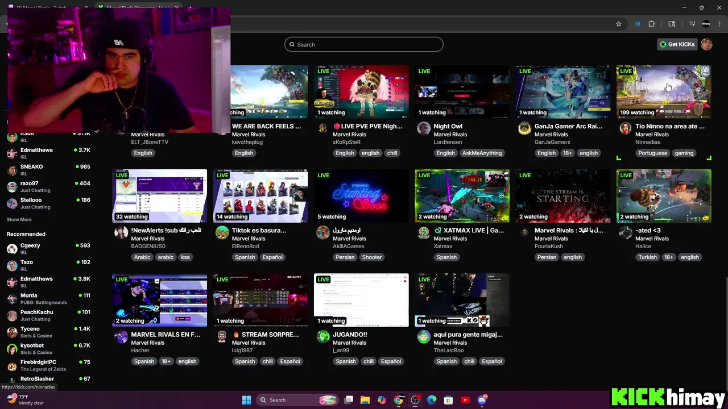Open File Explorer from taskbar
728x409 pixels.
coord(365,400)
